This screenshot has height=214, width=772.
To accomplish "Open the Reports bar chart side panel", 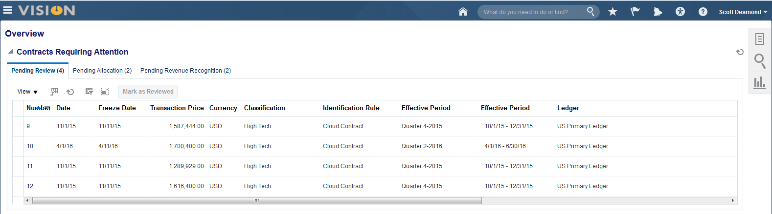I will 760,83.
